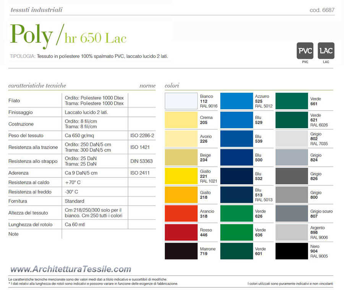Click the 'TIPOLOGIA:' label
This screenshot has height=290, width=344.
pos(23,56)
